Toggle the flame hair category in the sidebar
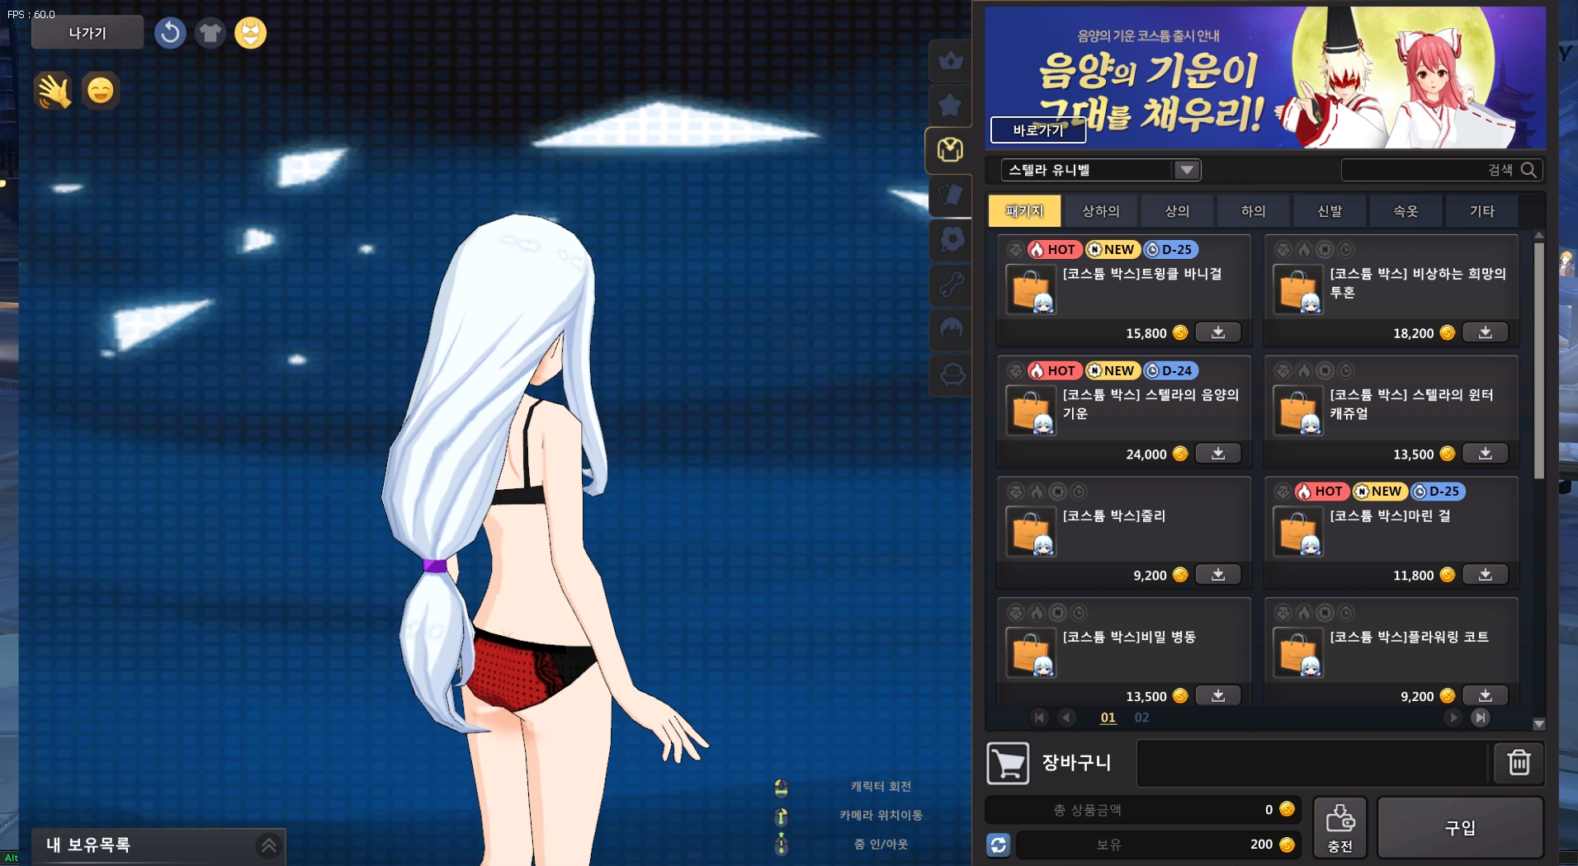 tap(951, 331)
